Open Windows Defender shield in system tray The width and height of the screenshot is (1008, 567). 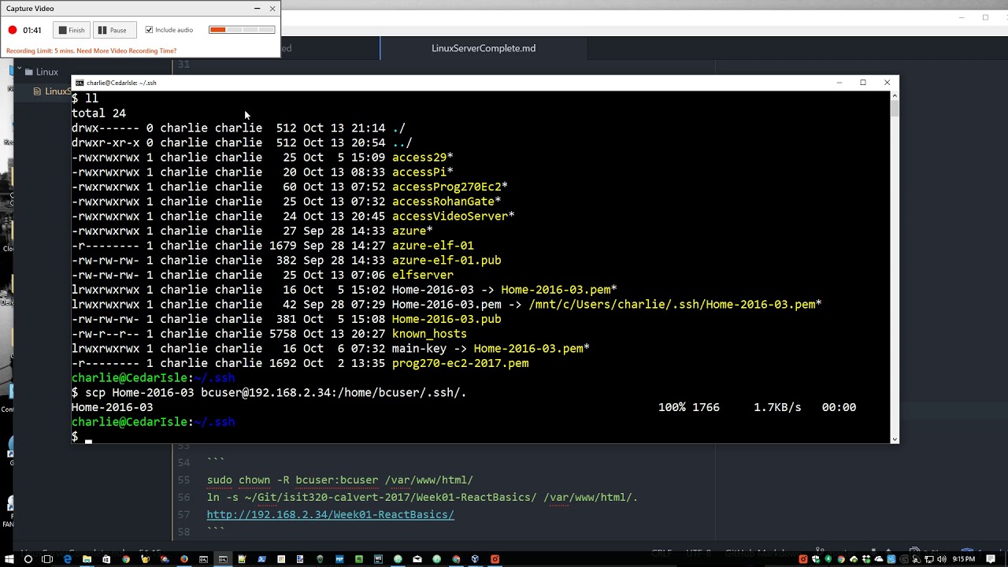pyautogui.click(x=816, y=559)
